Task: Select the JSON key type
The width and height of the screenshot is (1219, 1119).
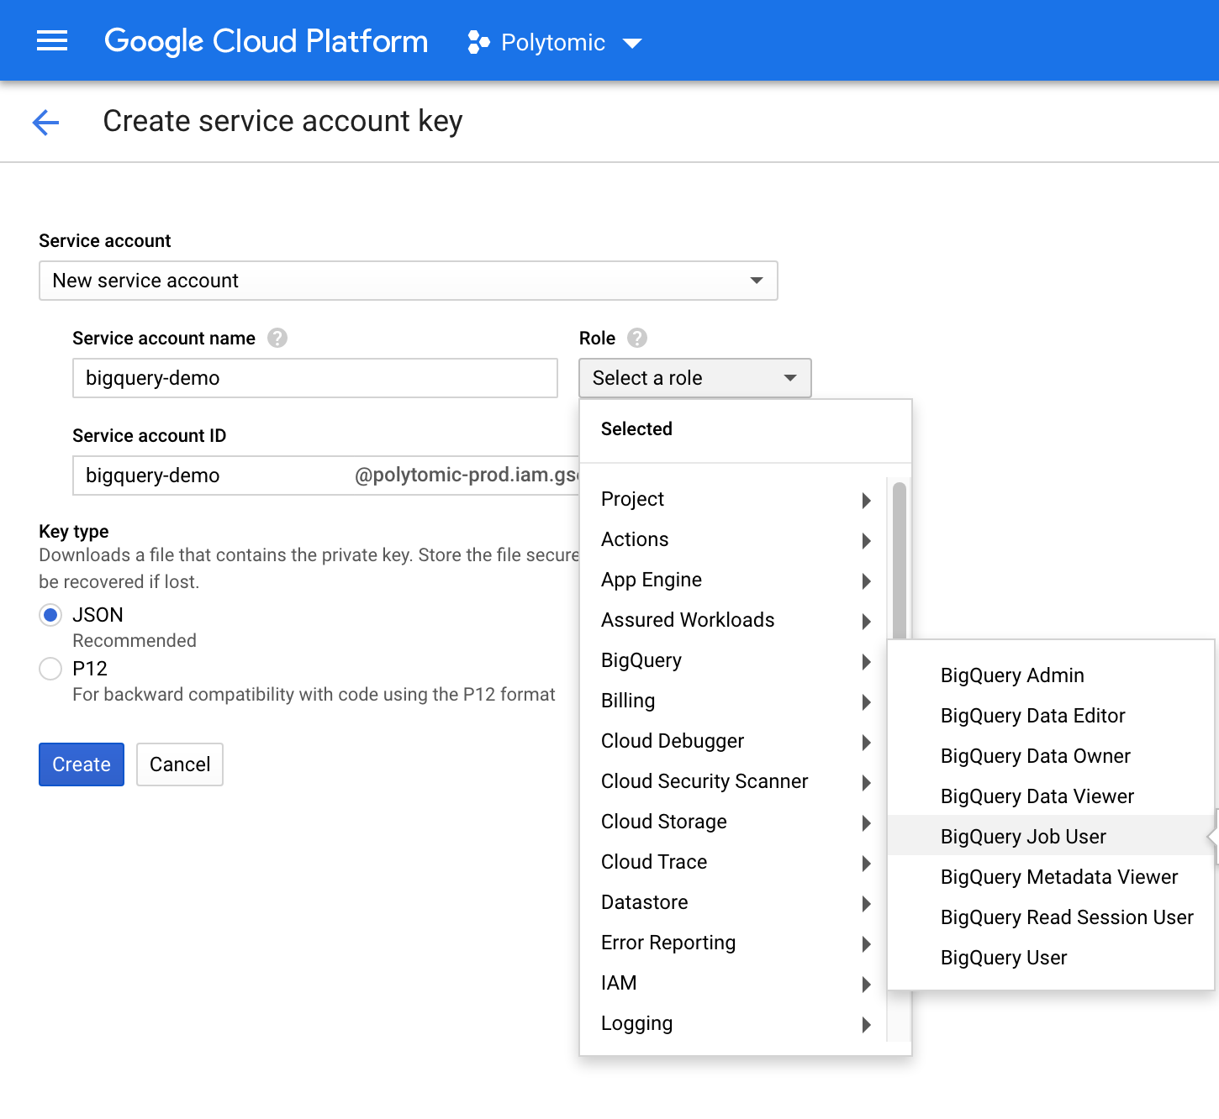Action: click(51, 615)
